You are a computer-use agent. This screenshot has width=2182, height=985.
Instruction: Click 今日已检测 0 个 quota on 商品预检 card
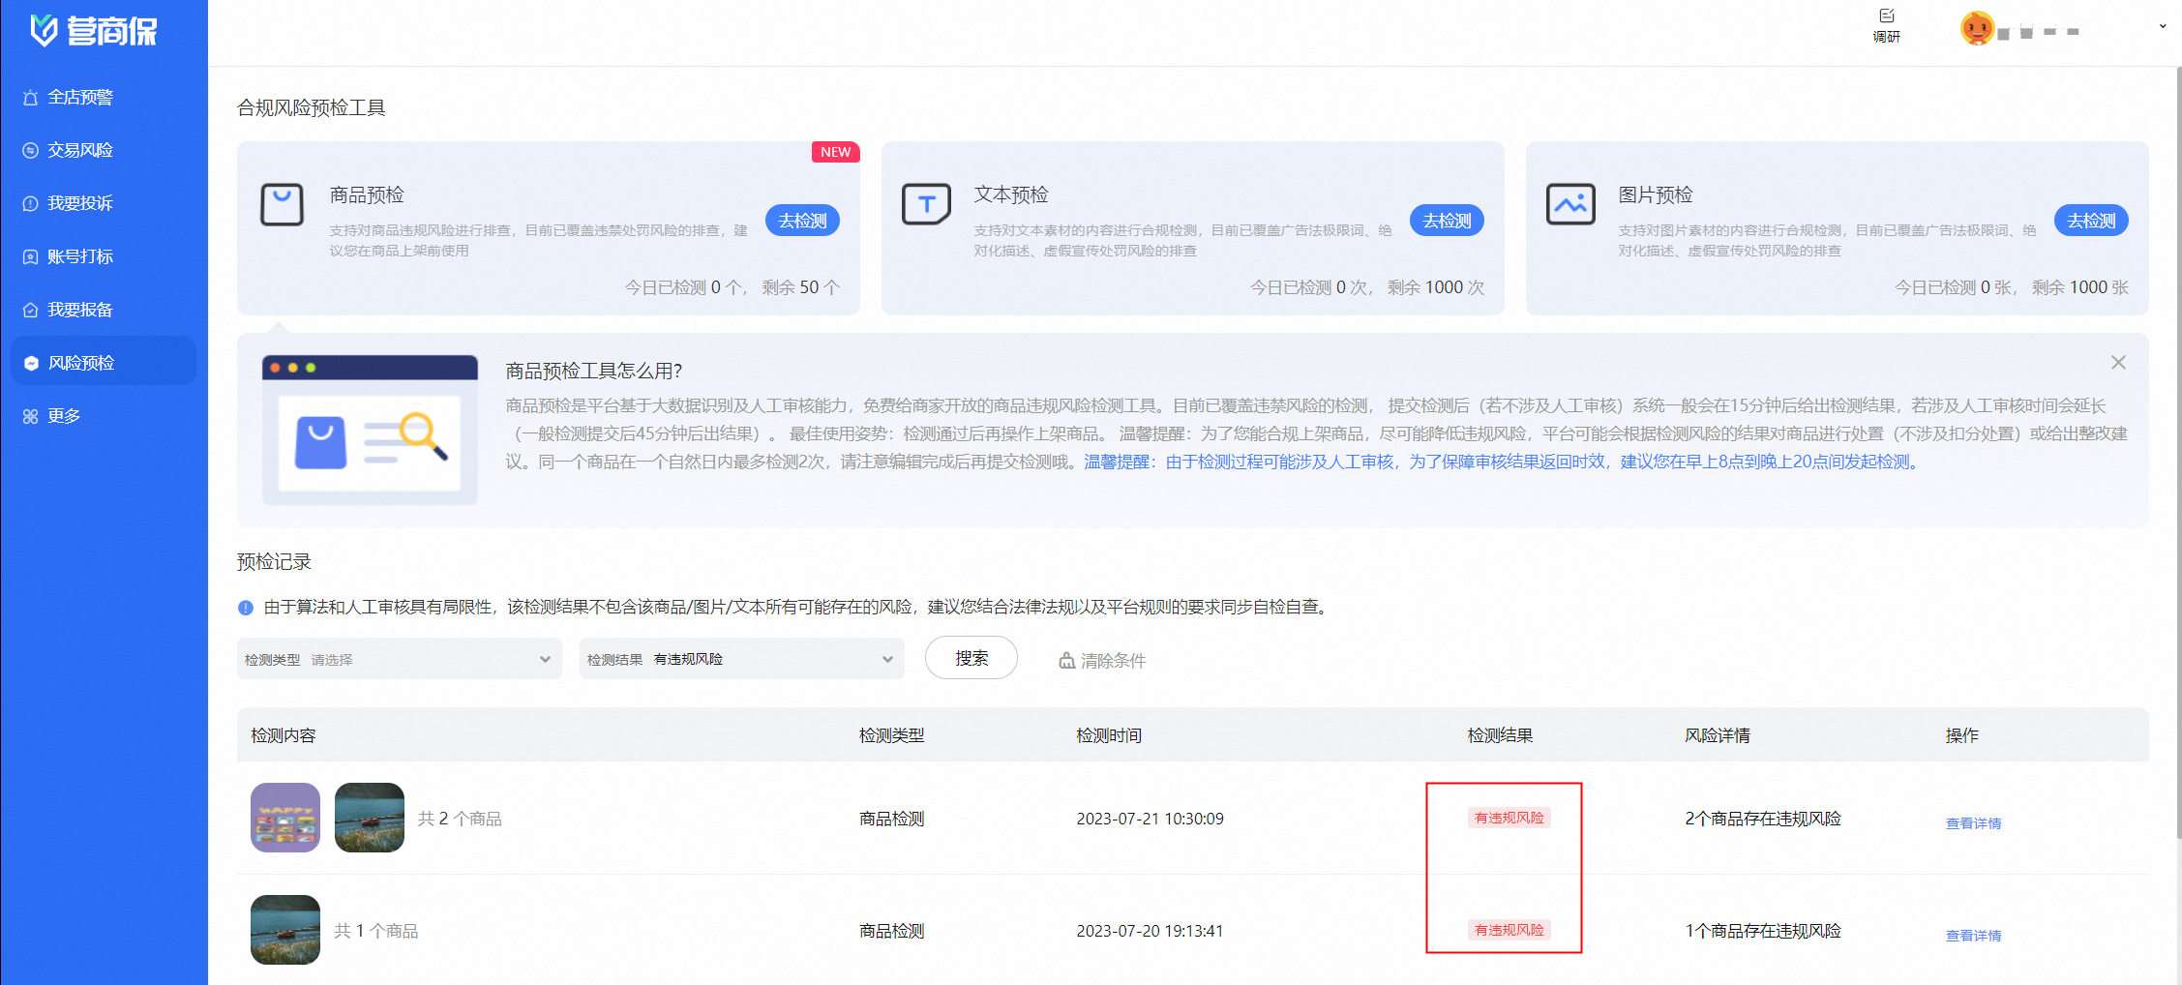pos(685,287)
